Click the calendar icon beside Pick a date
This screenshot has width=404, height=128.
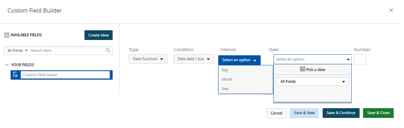pyautogui.click(x=303, y=69)
